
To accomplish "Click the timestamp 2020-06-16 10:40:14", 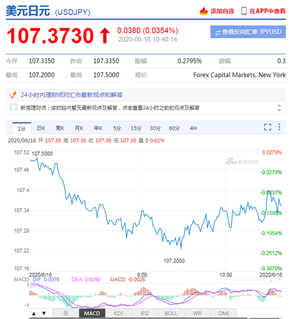I will (148, 39).
